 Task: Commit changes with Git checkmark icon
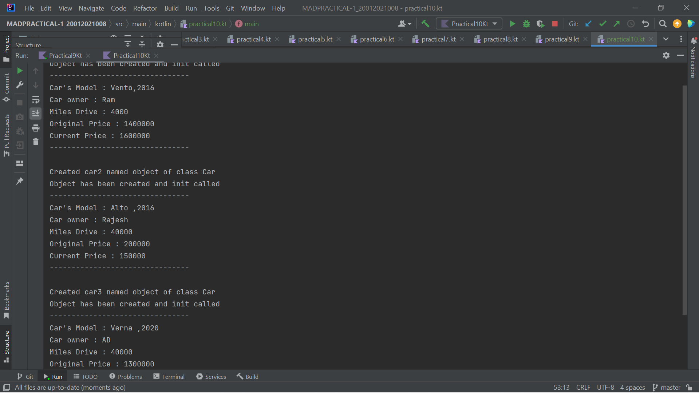click(603, 24)
